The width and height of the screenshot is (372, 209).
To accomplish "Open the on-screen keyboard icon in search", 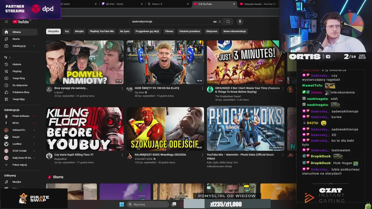I will (x=215, y=21).
